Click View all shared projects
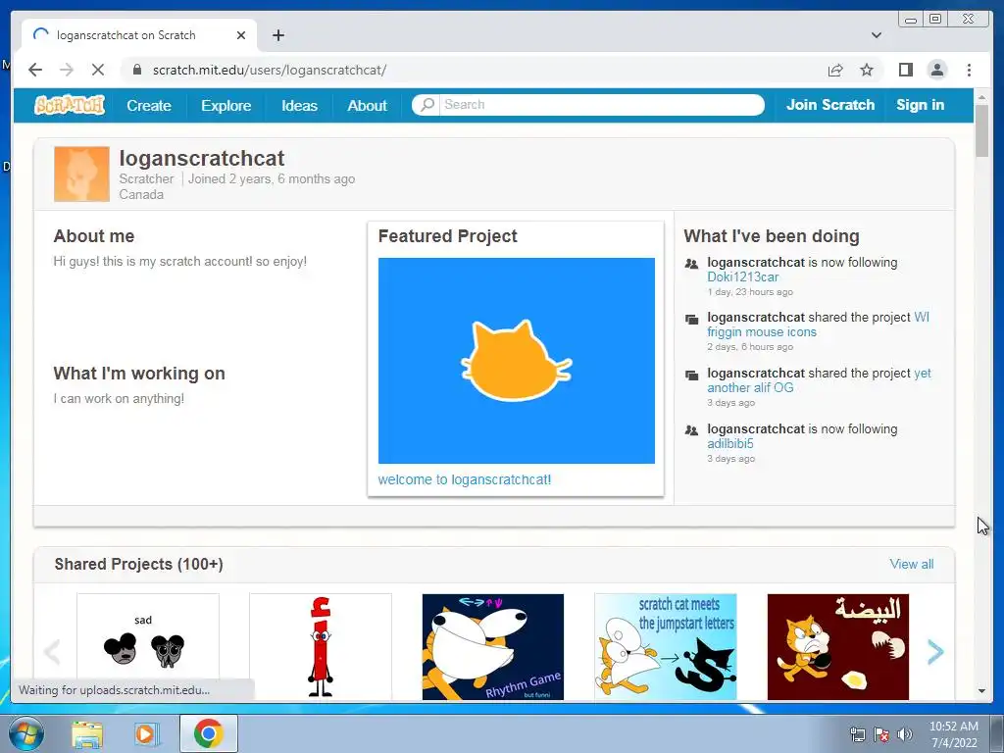 tap(911, 564)
